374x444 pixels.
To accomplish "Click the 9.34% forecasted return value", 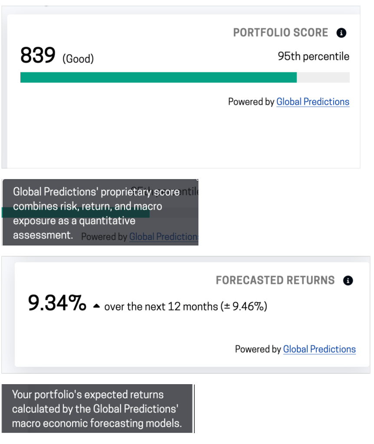I will (x=57, y=303).
